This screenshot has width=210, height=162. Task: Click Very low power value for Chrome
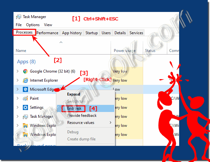tap(120, 71)
